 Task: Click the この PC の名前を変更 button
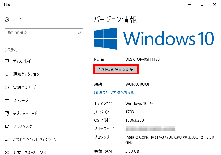[x=116, y=69]
